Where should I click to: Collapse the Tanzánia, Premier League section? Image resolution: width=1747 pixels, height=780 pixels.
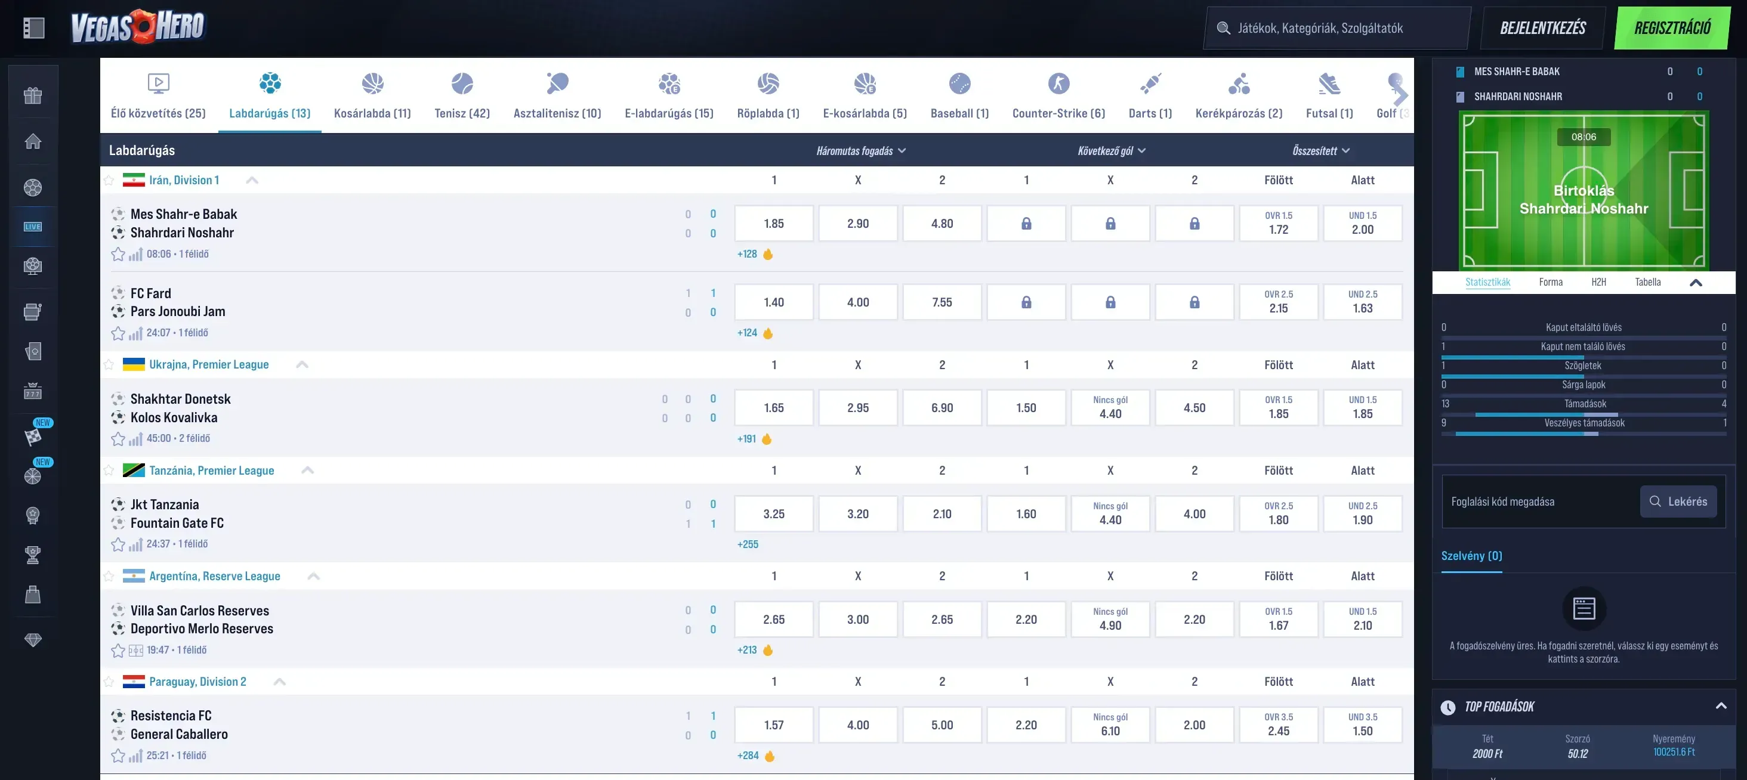click(308, 471)
